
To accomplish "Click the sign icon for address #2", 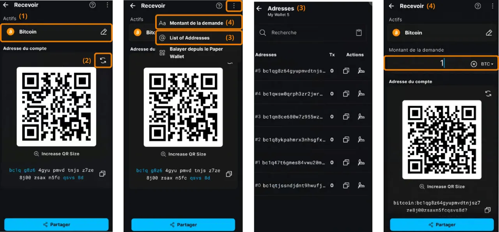I will coord(361,140).
